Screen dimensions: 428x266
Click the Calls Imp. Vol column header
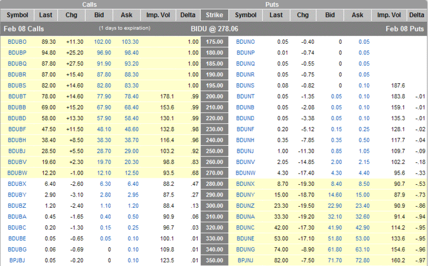pyautogui.click(x=158, y=15)
